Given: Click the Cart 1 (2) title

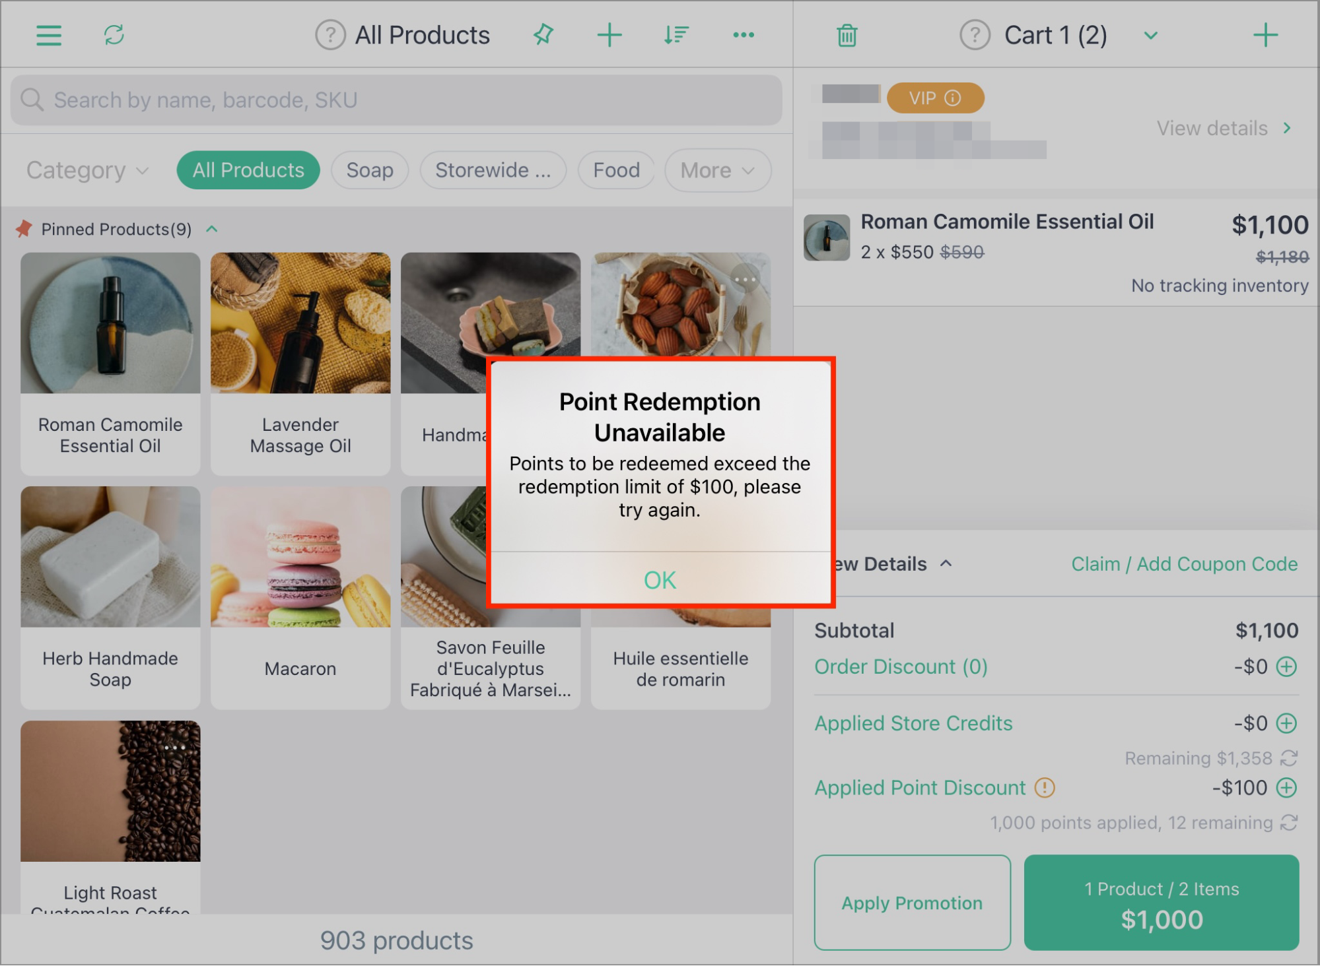Looking at the screenshot, I should click(x=1055, y=35).
